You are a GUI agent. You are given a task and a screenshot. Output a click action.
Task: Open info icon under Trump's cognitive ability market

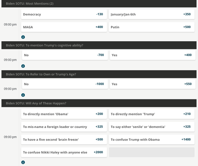point(23,66)
